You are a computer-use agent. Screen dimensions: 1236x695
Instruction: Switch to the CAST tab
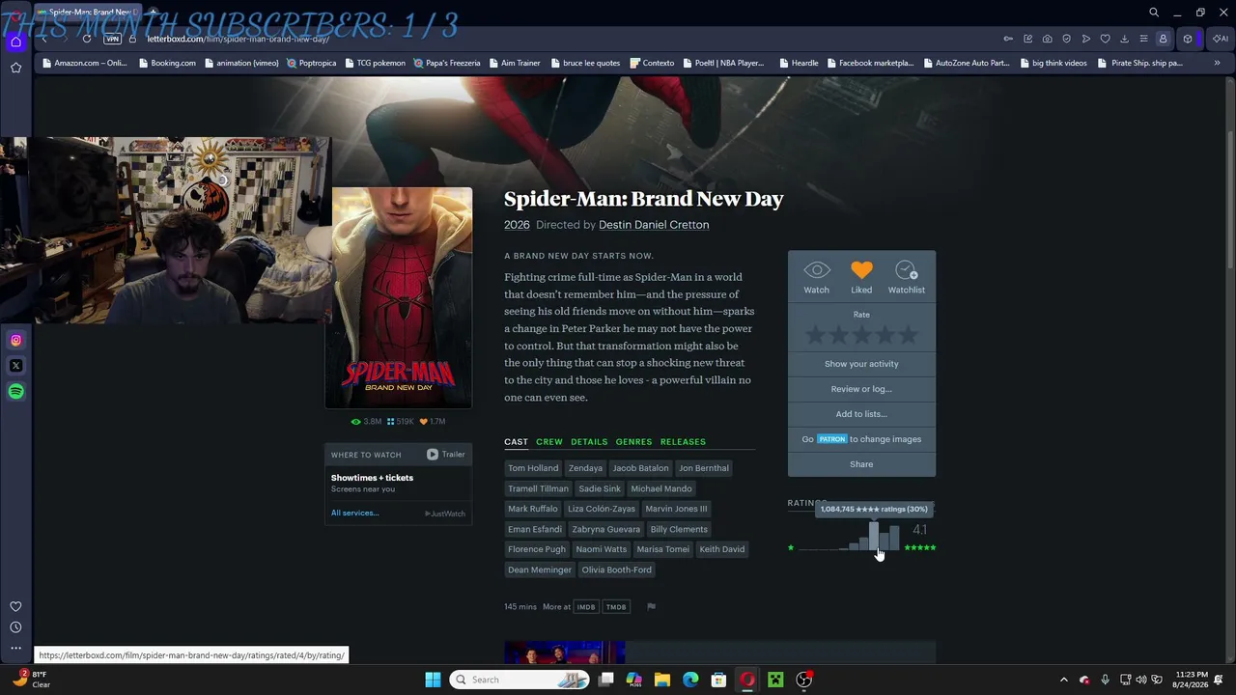coord(516,442)
